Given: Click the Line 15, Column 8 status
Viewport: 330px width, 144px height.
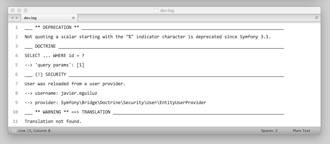Looking at the screenshot, I should [x=34, y=131].
